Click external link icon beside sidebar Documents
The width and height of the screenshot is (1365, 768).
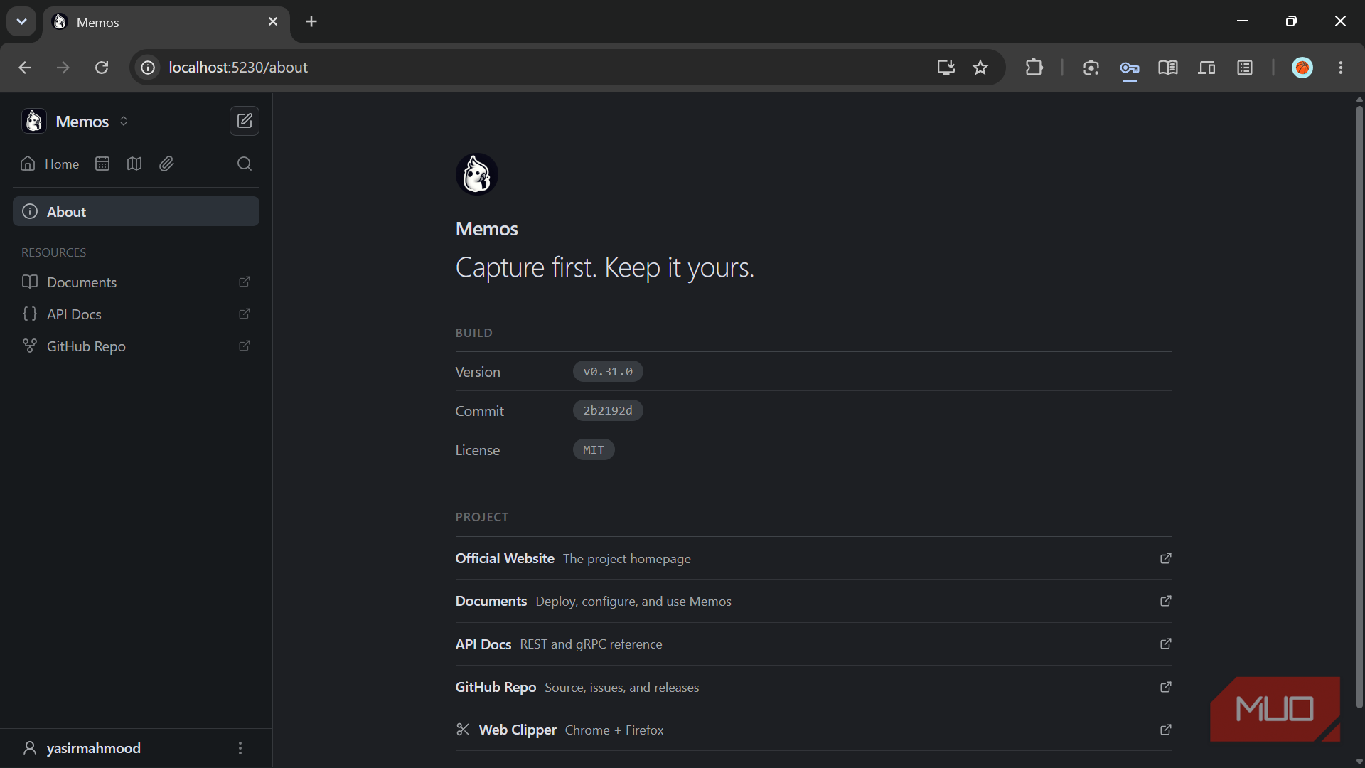click(245, 282)
